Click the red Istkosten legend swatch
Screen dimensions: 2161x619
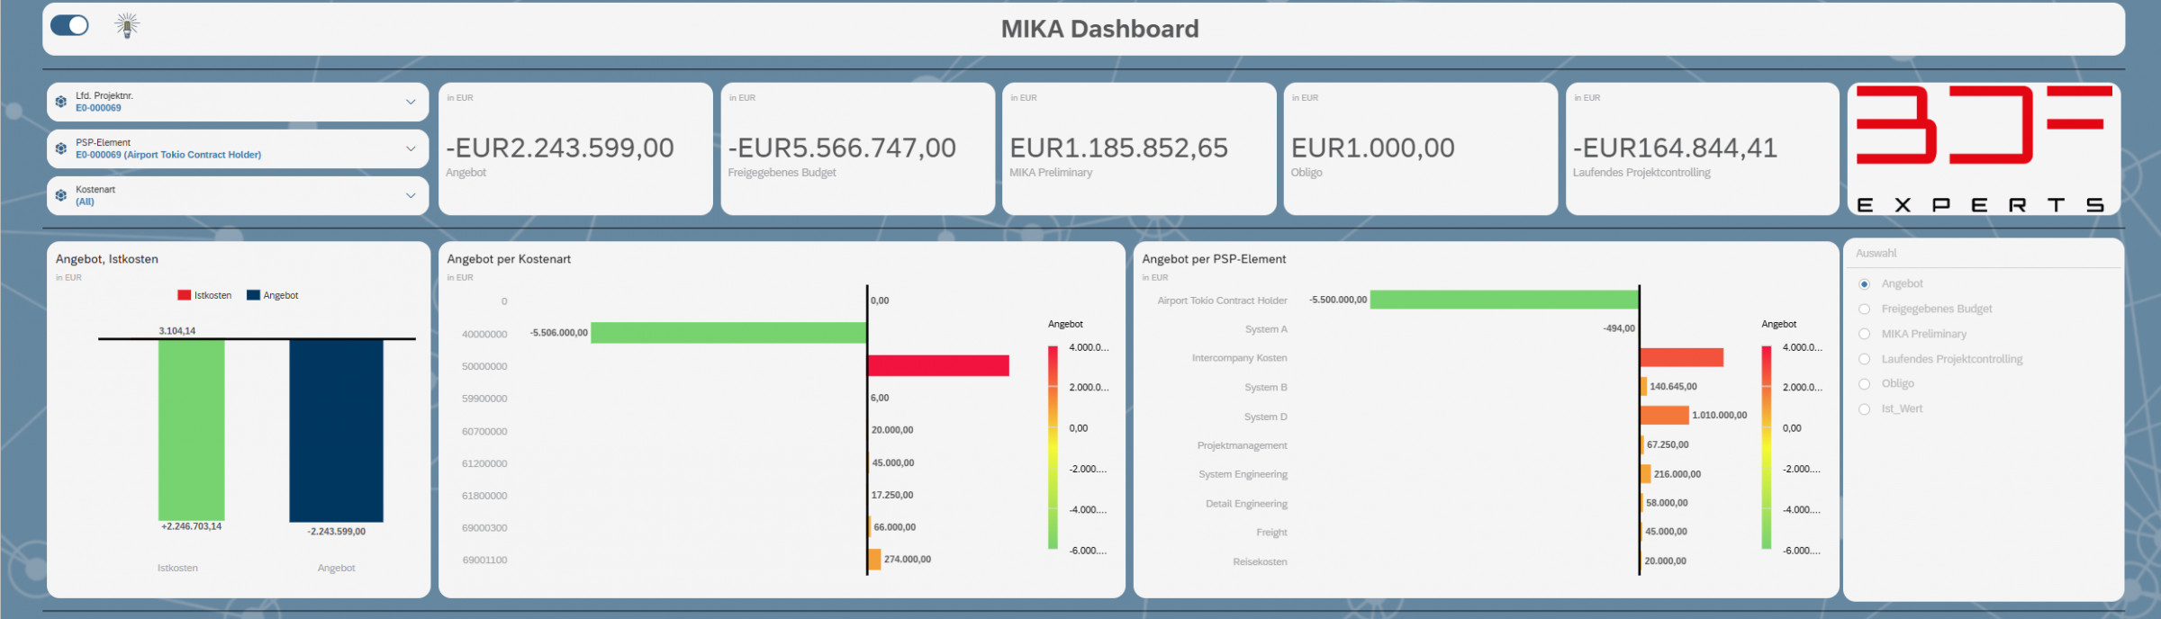185,295
